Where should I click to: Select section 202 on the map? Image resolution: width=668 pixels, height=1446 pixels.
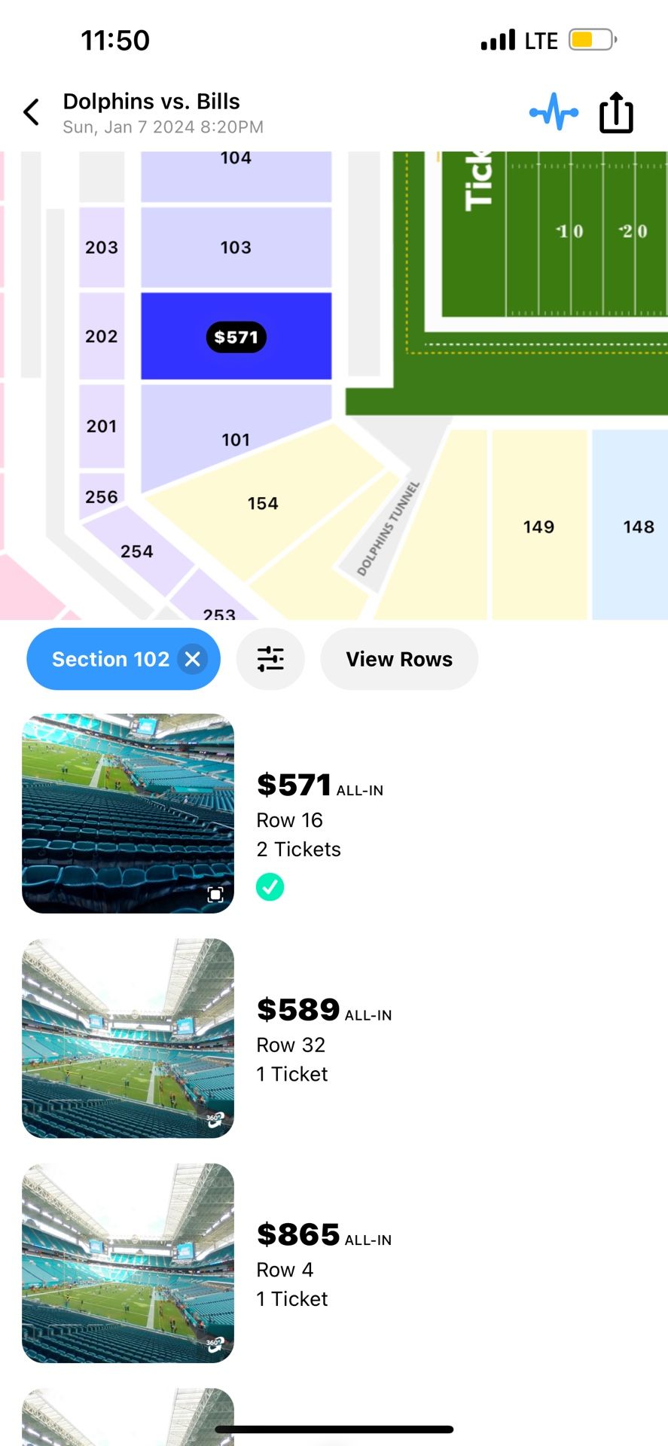(102, 336)
